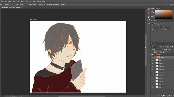Enable the smart objects filter icon
This screenshot has width=174, height=97.
coord(170,47)
